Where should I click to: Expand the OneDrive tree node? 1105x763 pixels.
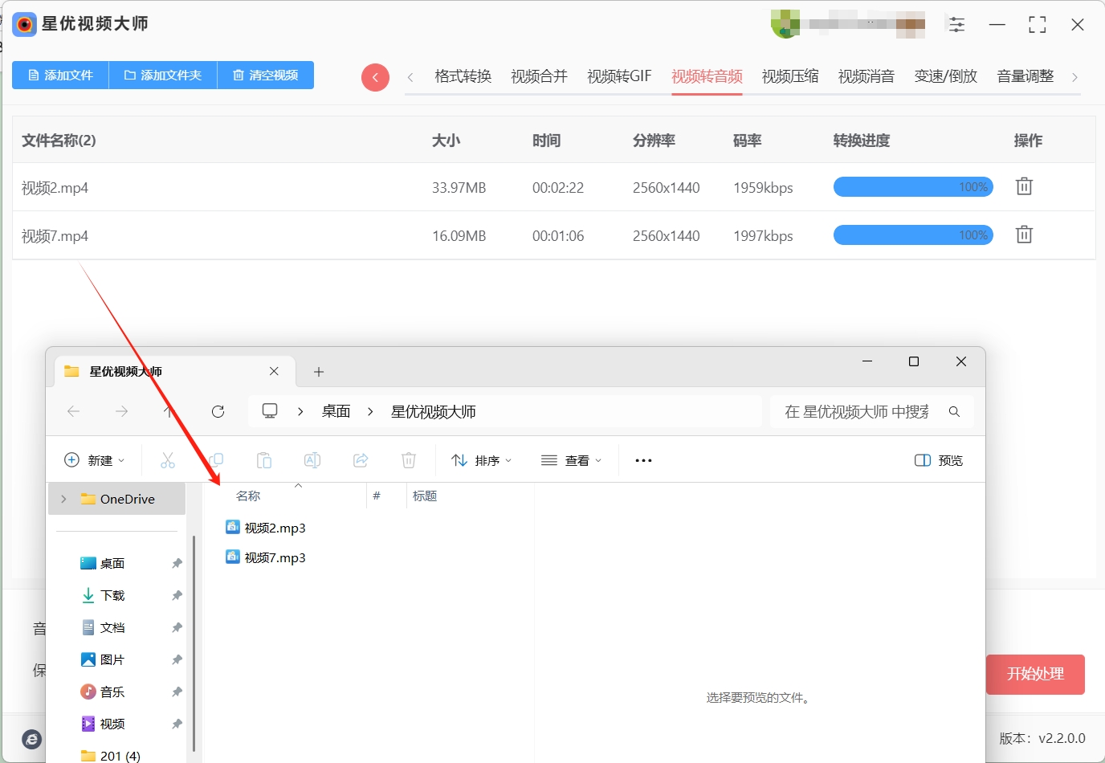[63, 499]
